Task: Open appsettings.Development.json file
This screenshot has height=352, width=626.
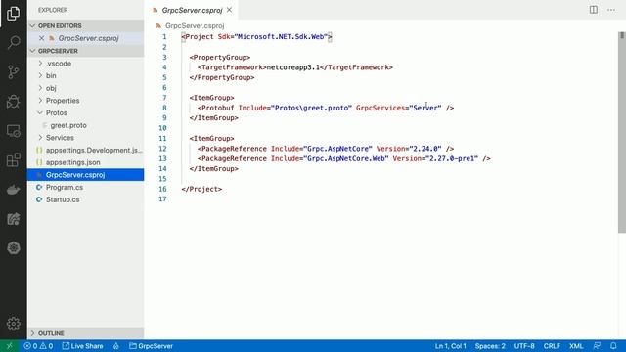Action: (85, 150)
